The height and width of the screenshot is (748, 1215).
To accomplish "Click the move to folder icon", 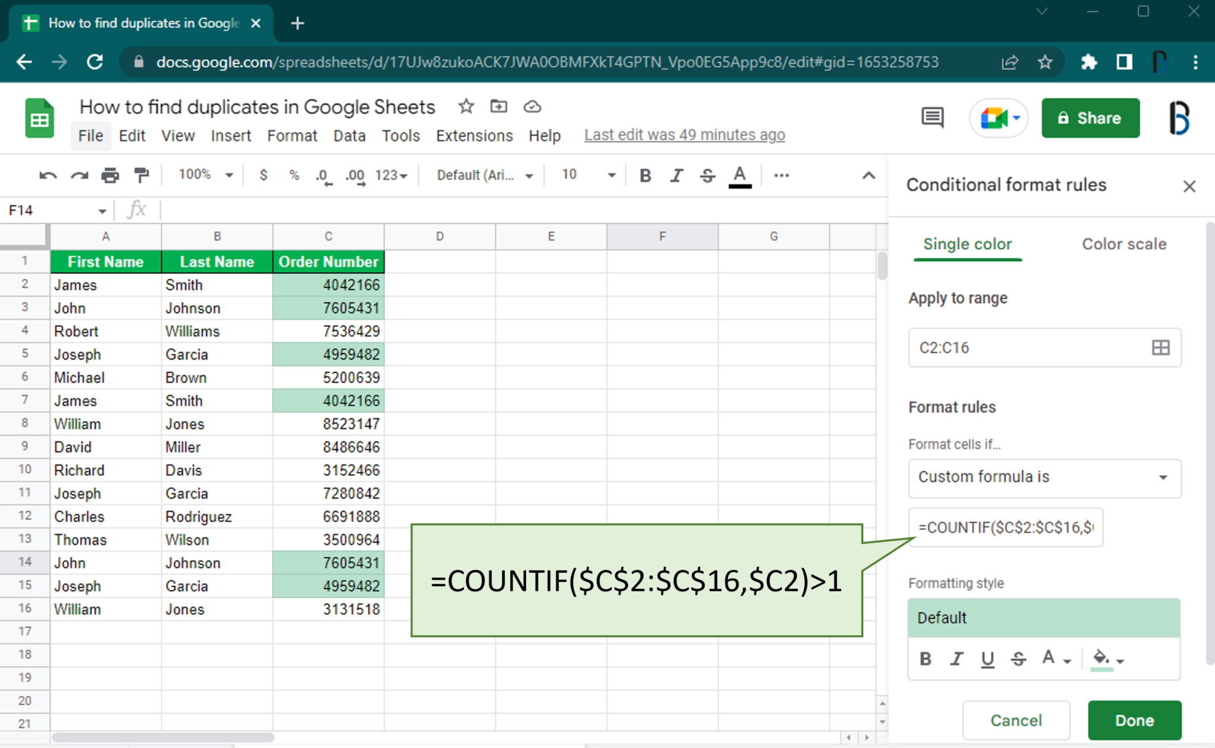I will (x=498, y=107).
